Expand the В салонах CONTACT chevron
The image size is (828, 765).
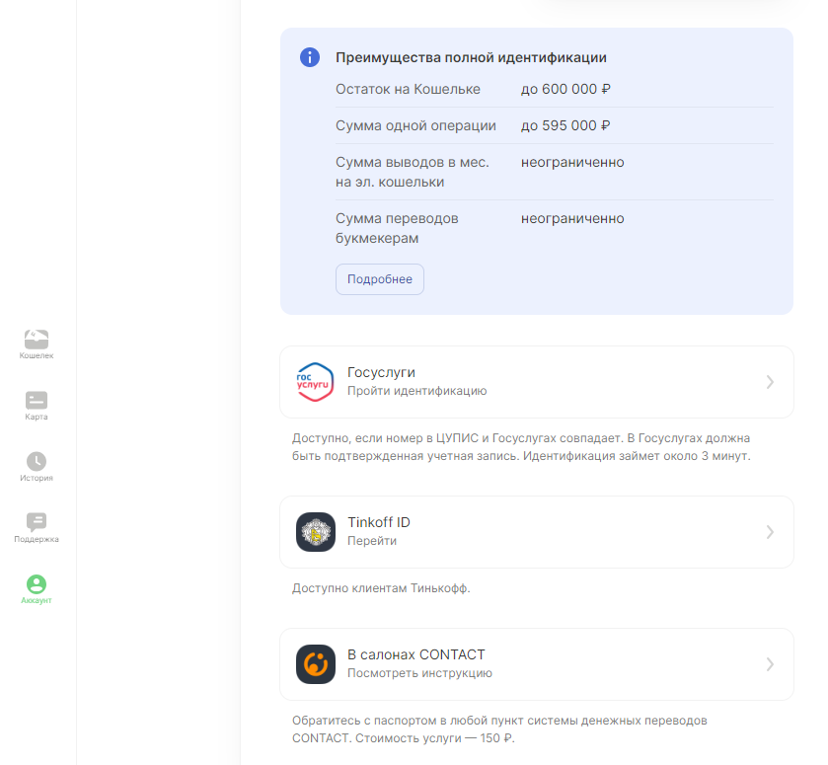[770, 664]
